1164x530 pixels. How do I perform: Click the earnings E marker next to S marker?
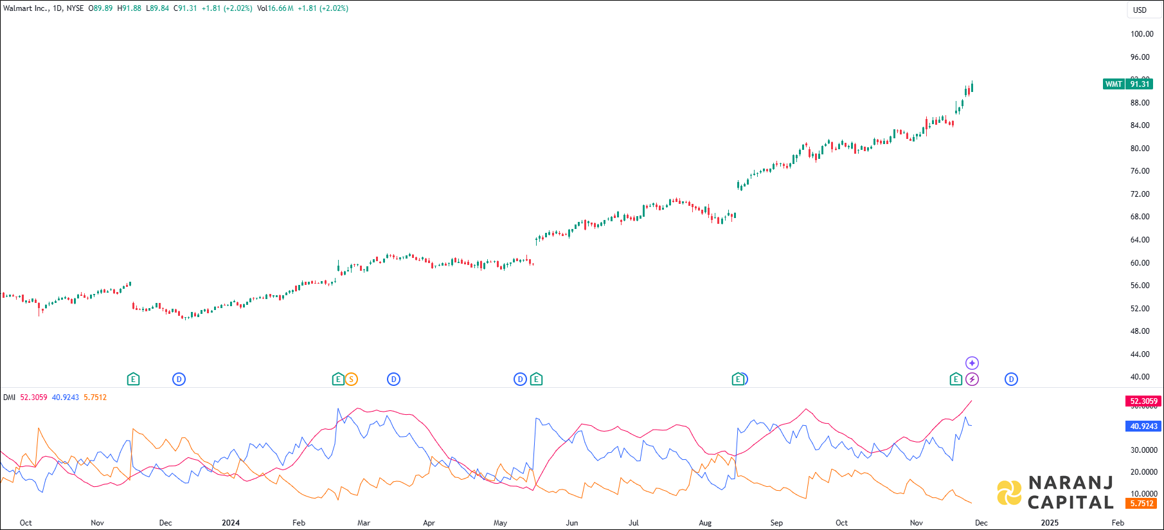337,379
